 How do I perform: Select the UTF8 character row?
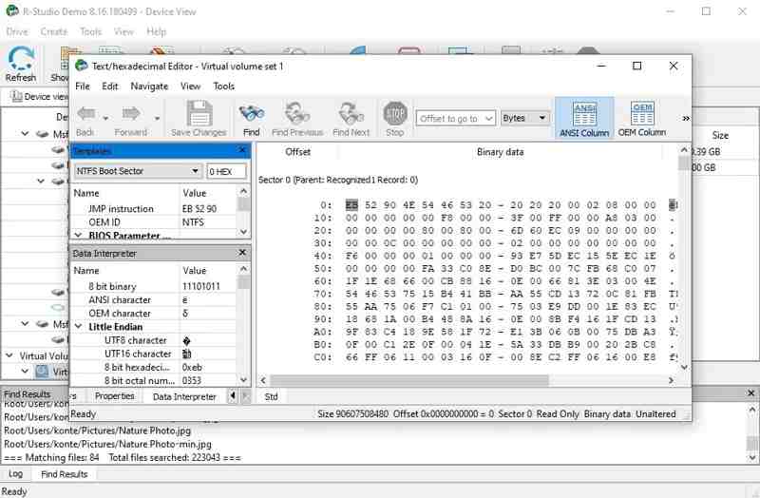tap(154, 340)
